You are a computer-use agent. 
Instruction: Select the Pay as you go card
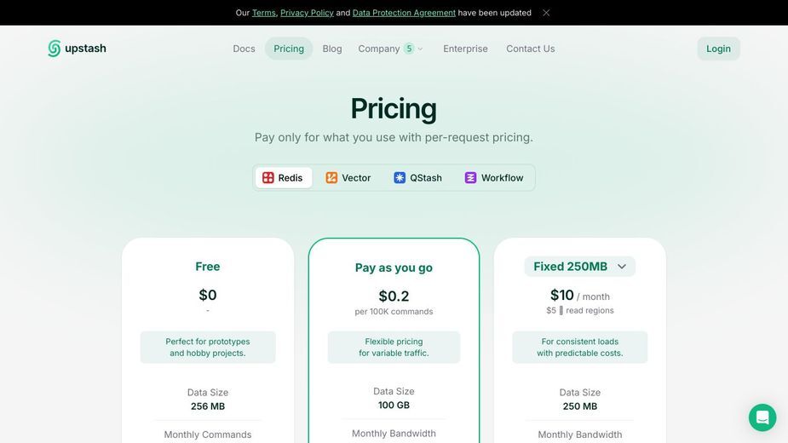pyautogui.click(x=394, y=341)
